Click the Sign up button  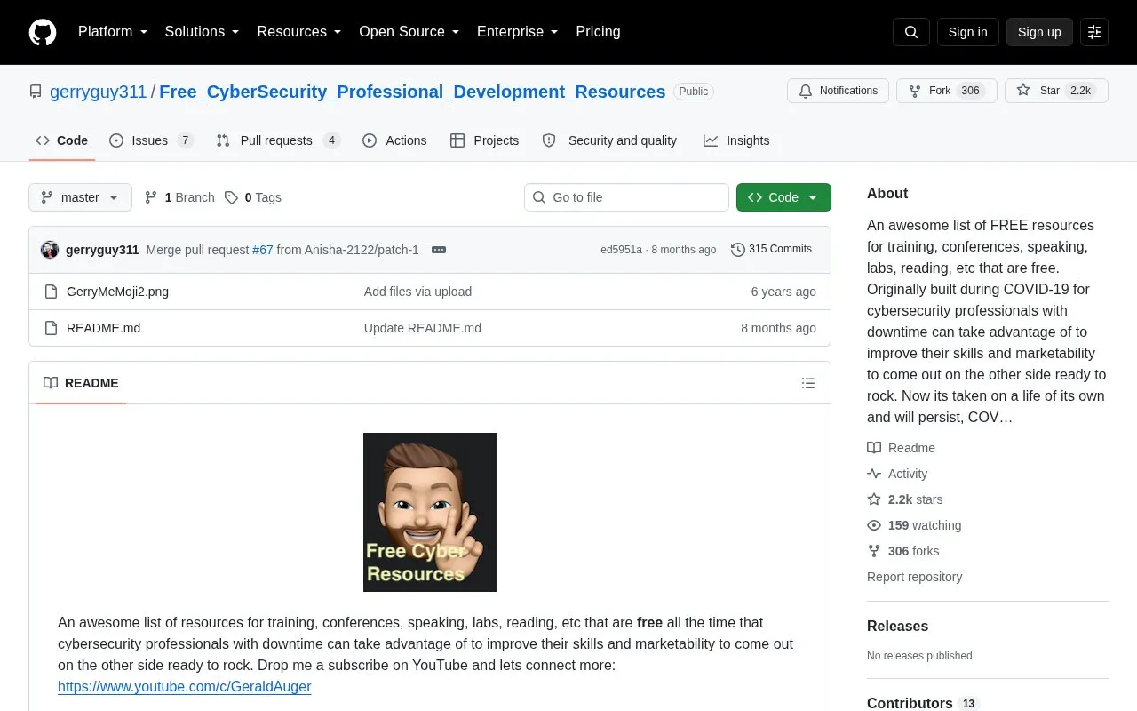tap(1039, 32)
